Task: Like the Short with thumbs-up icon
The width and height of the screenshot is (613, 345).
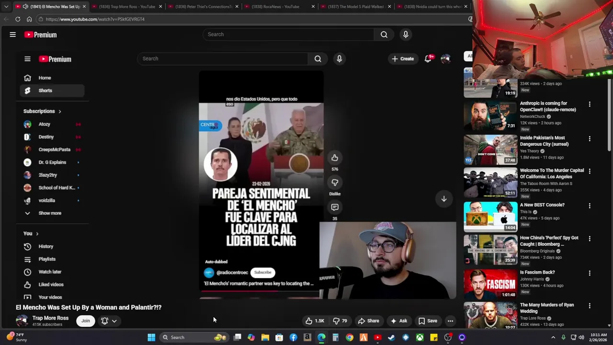Action: point(335,158)
